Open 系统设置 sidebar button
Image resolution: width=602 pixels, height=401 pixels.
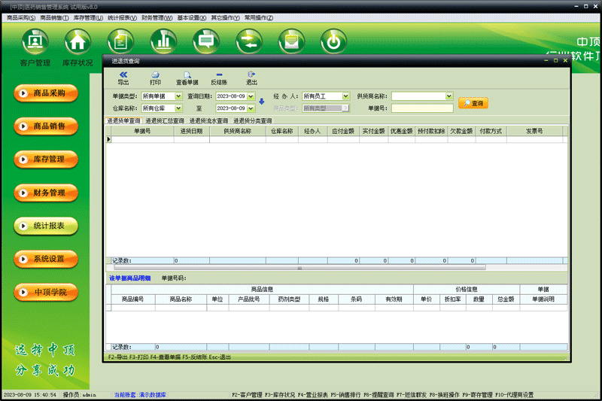click(x=46, y=259)
